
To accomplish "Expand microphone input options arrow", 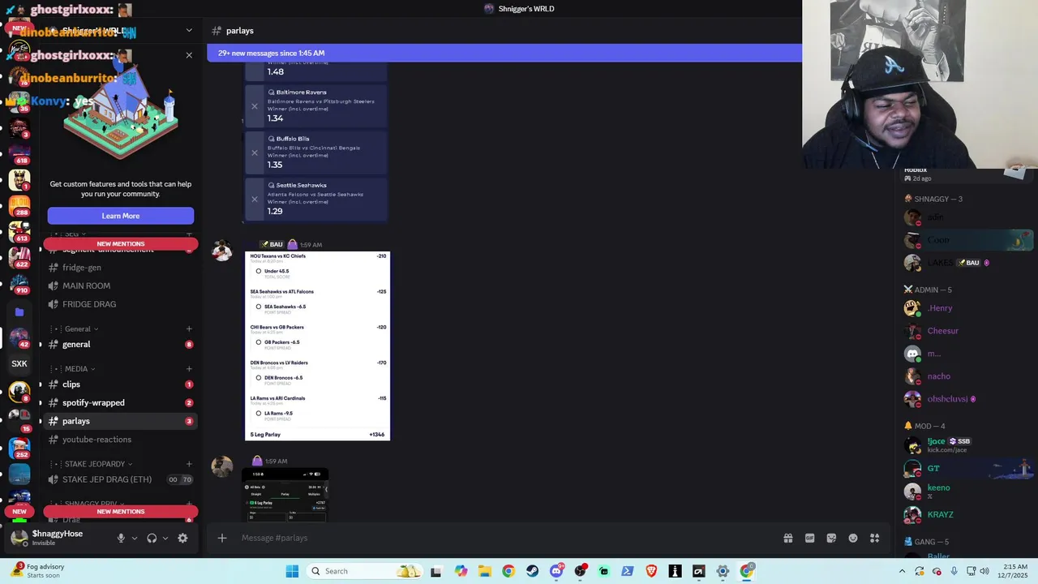I will [135, 538].
